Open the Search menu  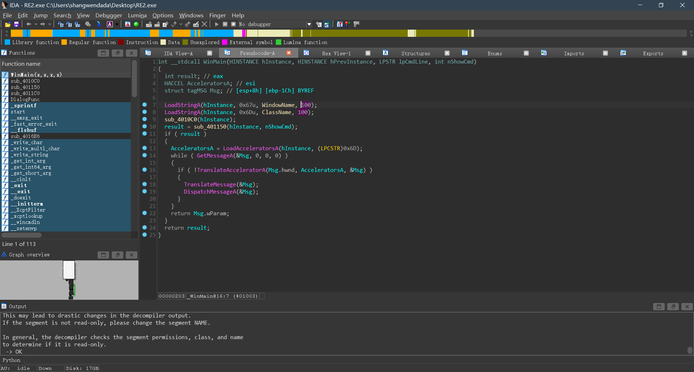tap(62, 15)
